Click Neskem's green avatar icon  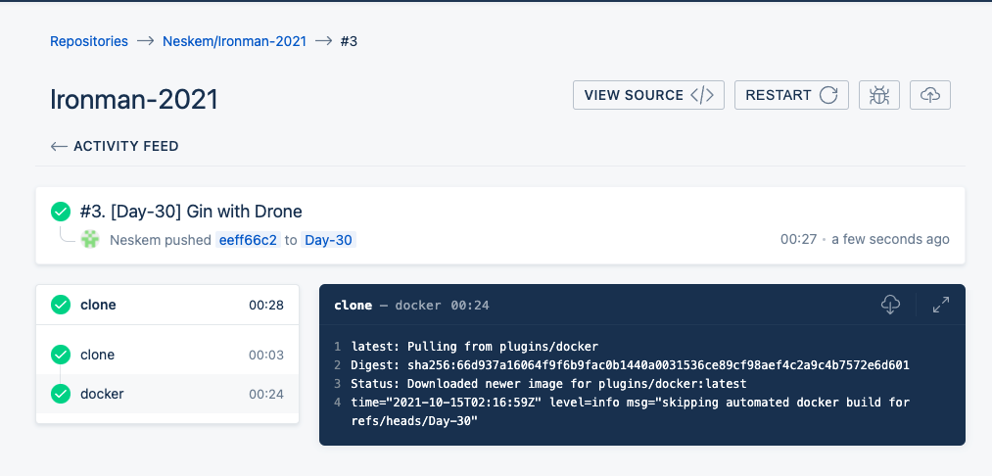click(x=90, y=239)
